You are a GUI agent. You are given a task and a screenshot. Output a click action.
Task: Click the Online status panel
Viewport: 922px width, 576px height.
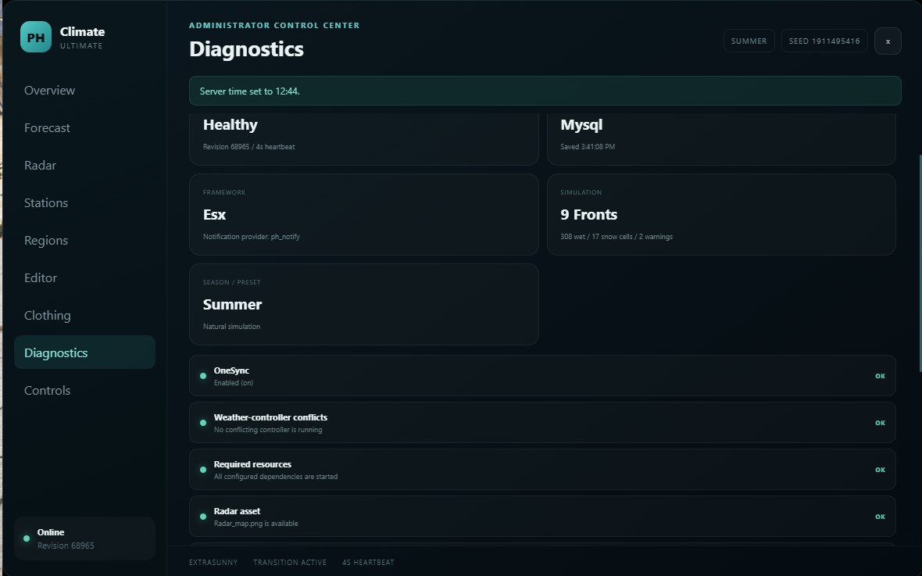tap(84, 538)
